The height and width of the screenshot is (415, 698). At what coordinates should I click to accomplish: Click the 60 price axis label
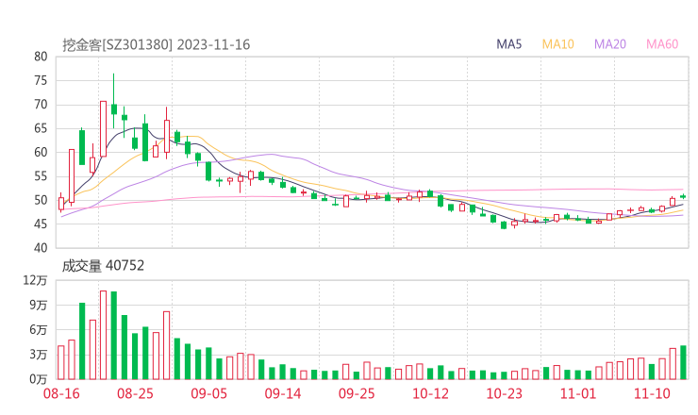click(x=41, y=152)
